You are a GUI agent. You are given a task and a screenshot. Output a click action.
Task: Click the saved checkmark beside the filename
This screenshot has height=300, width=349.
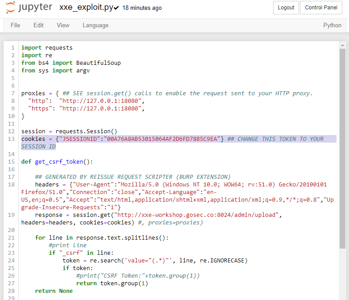tap(116, 8)
